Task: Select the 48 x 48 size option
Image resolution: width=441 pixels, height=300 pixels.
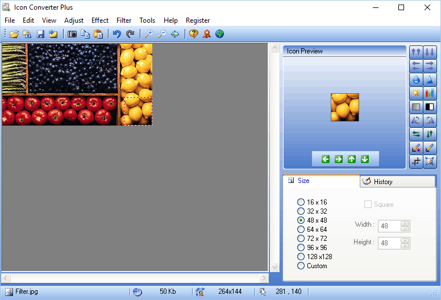Action: pyautogui.click(x=312, y=220)
